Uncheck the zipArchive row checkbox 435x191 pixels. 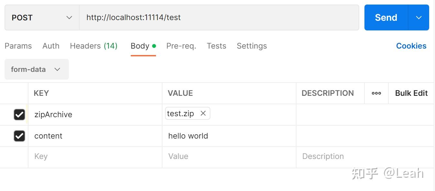pos(19,114)
